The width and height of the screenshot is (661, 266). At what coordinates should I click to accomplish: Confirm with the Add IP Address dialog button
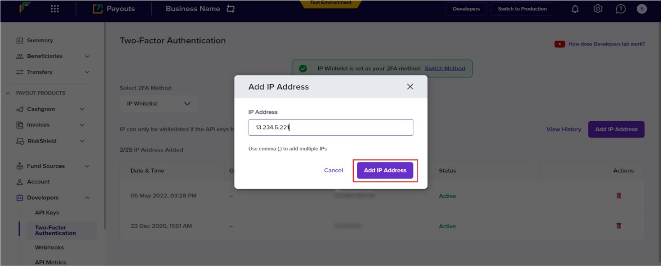coord(385,170)
